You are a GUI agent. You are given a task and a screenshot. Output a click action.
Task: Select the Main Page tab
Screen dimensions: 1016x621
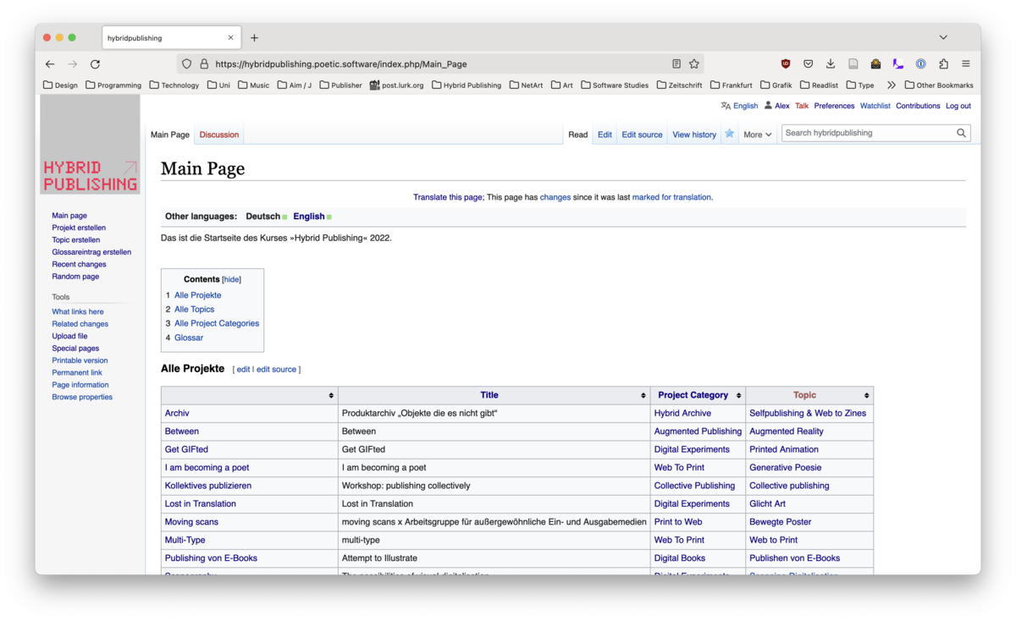coord(170,135)
